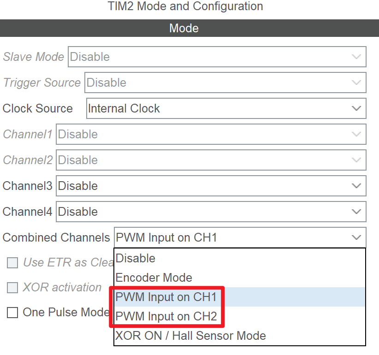
Task: Expand the Channel3 dropdown
Action: point(211,186)
